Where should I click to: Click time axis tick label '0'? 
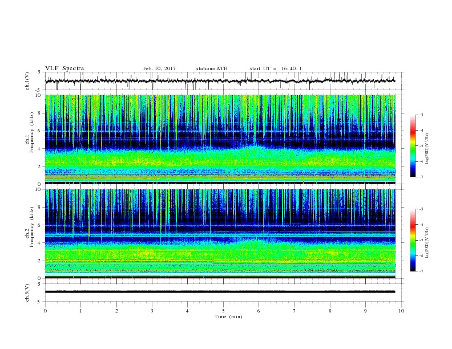coord(45,311)
